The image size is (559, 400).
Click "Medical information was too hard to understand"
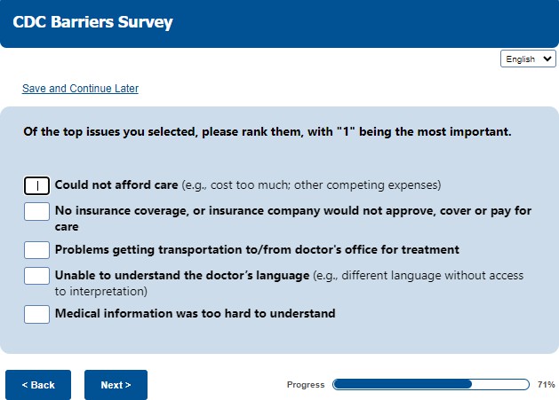click(x=195, y=314)
